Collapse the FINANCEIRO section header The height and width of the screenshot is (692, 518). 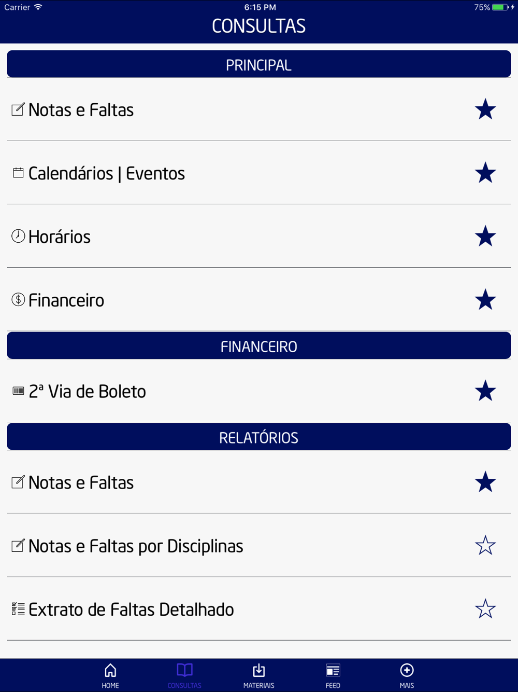pos(259,346)
